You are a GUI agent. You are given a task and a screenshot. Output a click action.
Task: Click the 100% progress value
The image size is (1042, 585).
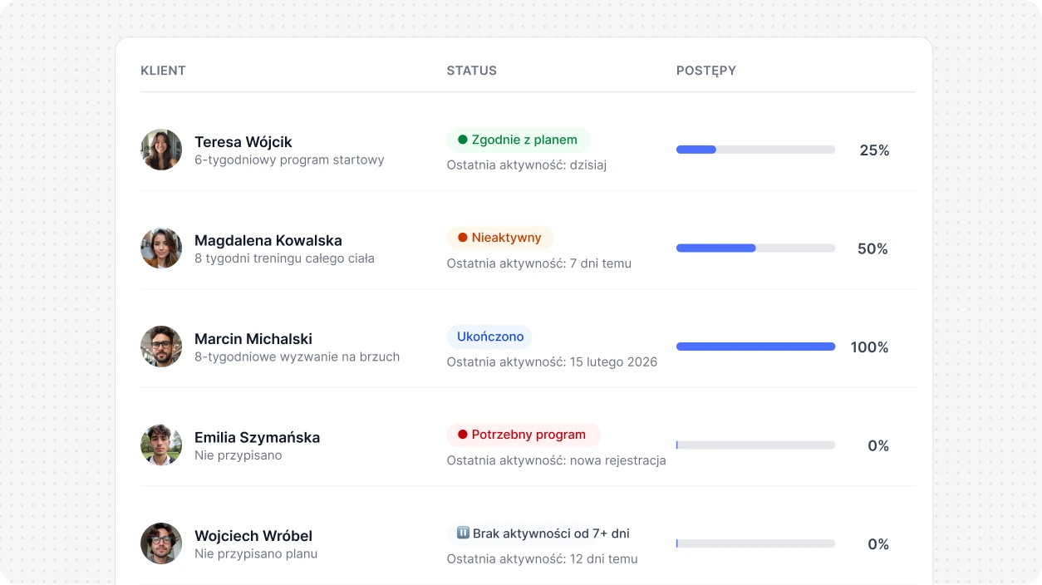pos(869,347)
